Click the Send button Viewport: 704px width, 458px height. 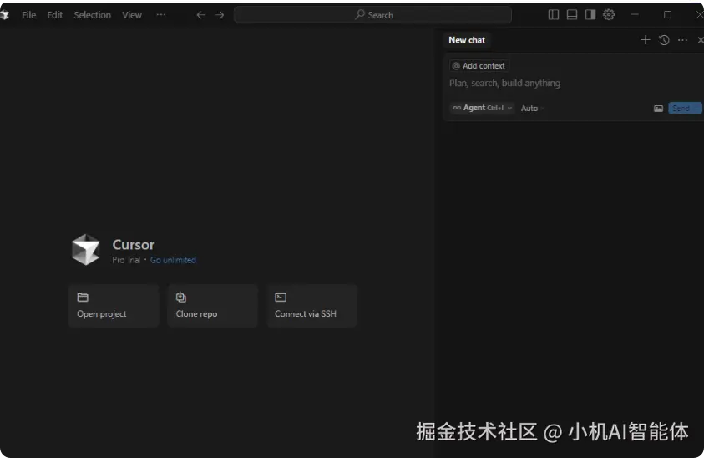684,109
